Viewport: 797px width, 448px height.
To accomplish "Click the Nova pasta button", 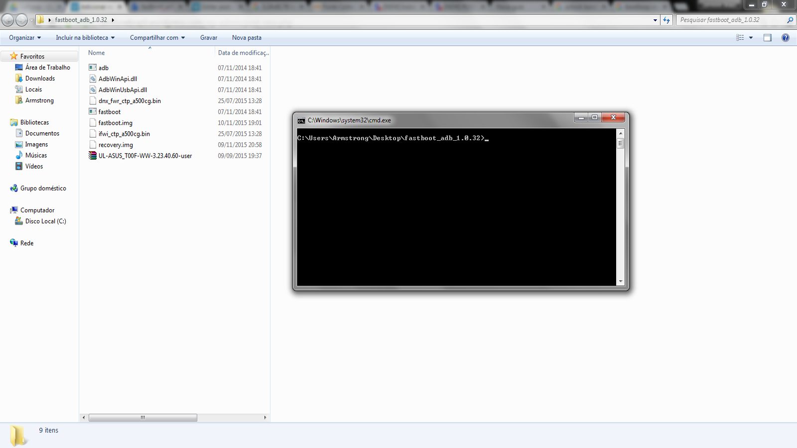I will 247,38.
